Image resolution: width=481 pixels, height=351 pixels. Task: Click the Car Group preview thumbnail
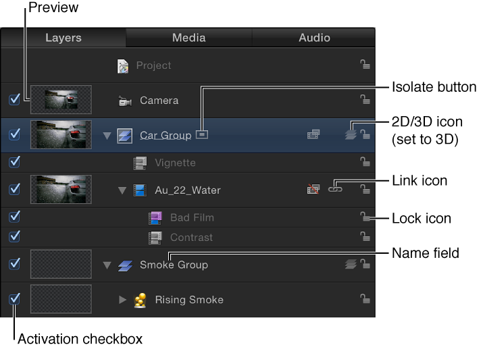point(61,134)
